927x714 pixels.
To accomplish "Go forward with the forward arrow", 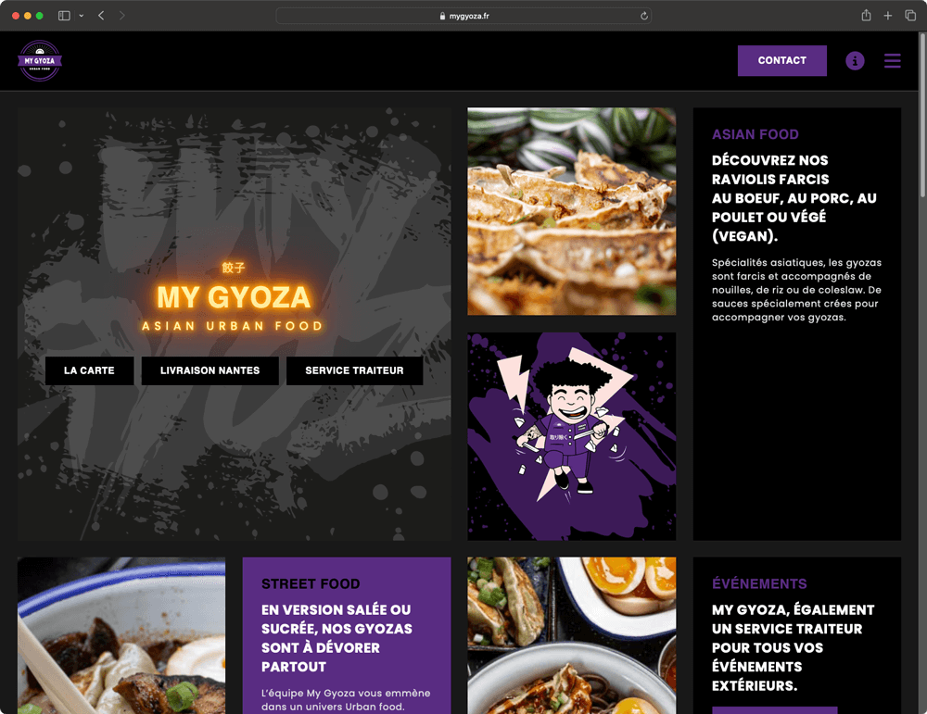I will click(x=121, y=16).
